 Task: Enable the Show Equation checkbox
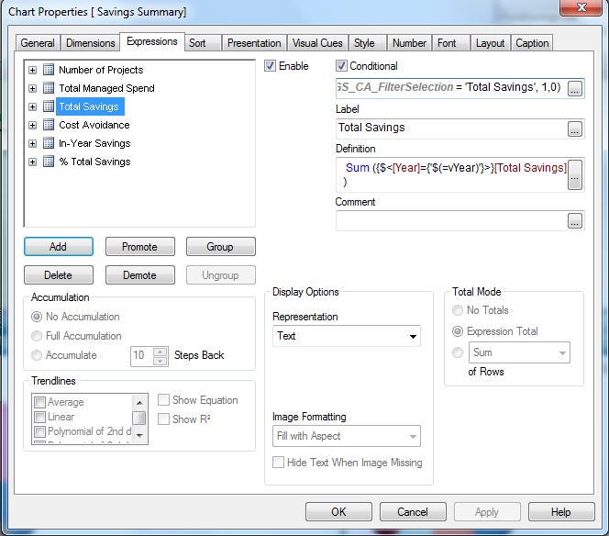click(163, 400)
